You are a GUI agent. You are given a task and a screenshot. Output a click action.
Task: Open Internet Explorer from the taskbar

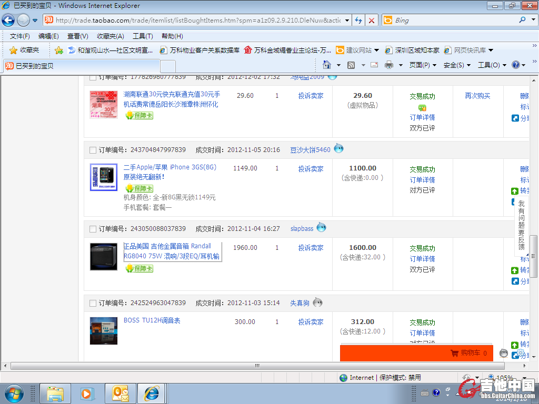(152, 393)
